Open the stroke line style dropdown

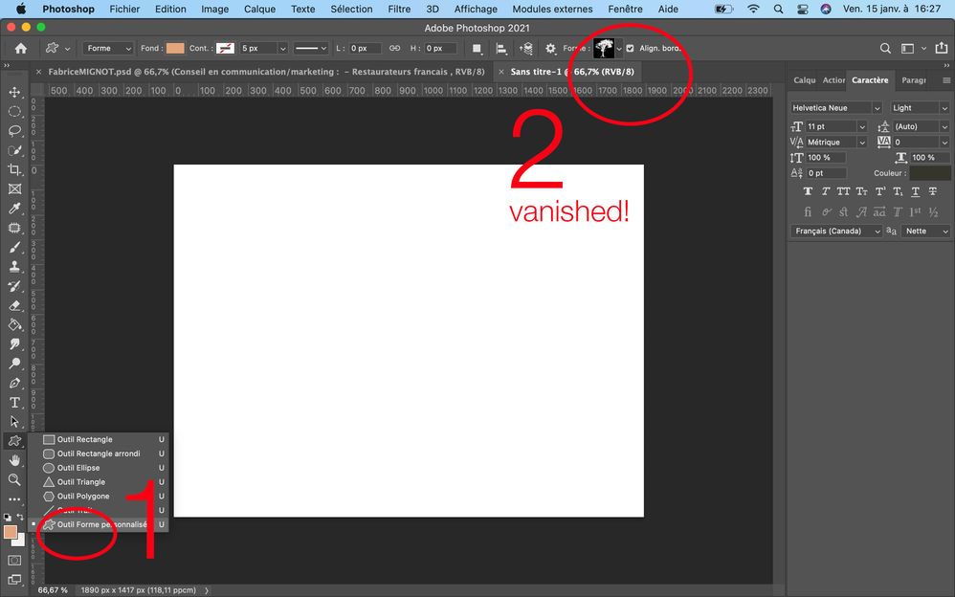pyautogui.click(x=311, y=48)
